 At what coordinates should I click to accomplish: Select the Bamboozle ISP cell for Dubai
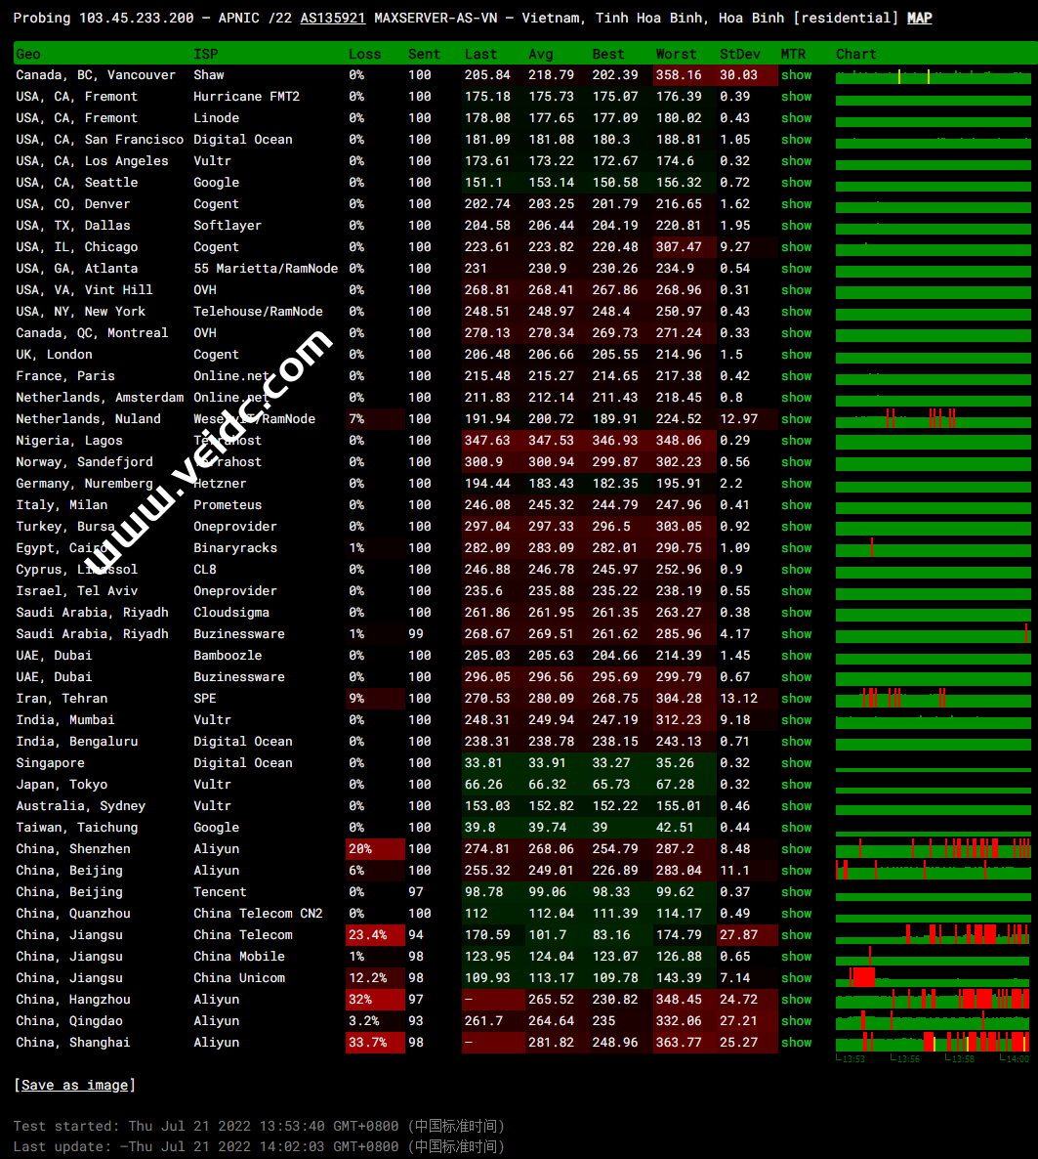228,656
